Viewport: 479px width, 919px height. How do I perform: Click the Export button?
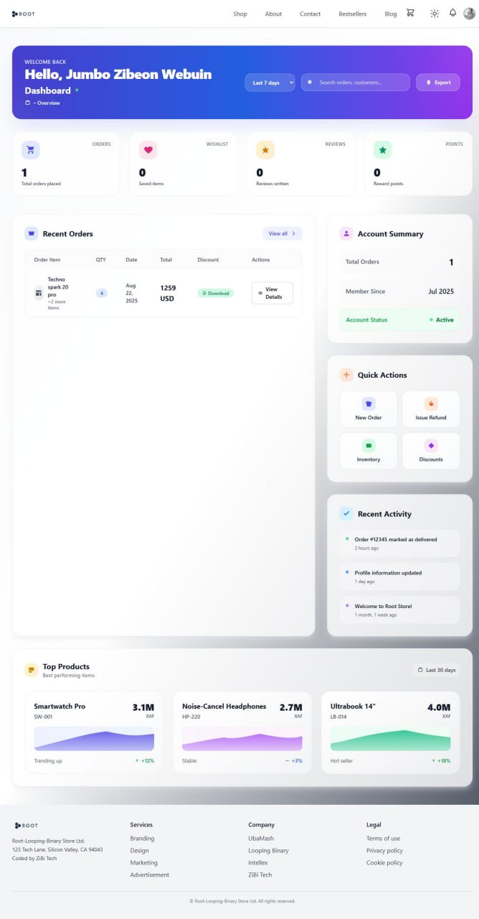coord(439,83)
